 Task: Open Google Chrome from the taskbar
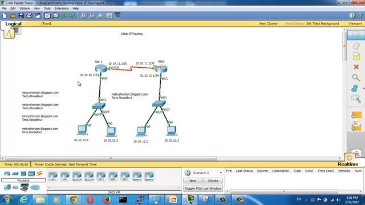(74, 200)
